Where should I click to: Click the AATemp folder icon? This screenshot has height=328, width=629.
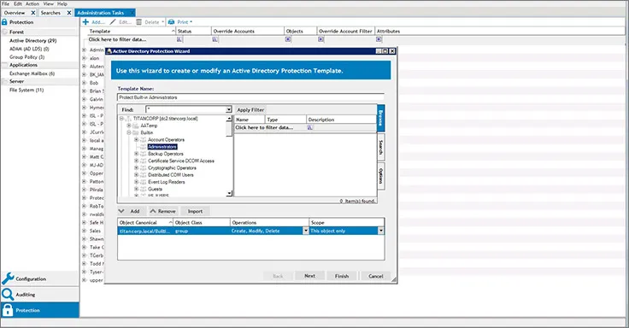coord(136,126)
